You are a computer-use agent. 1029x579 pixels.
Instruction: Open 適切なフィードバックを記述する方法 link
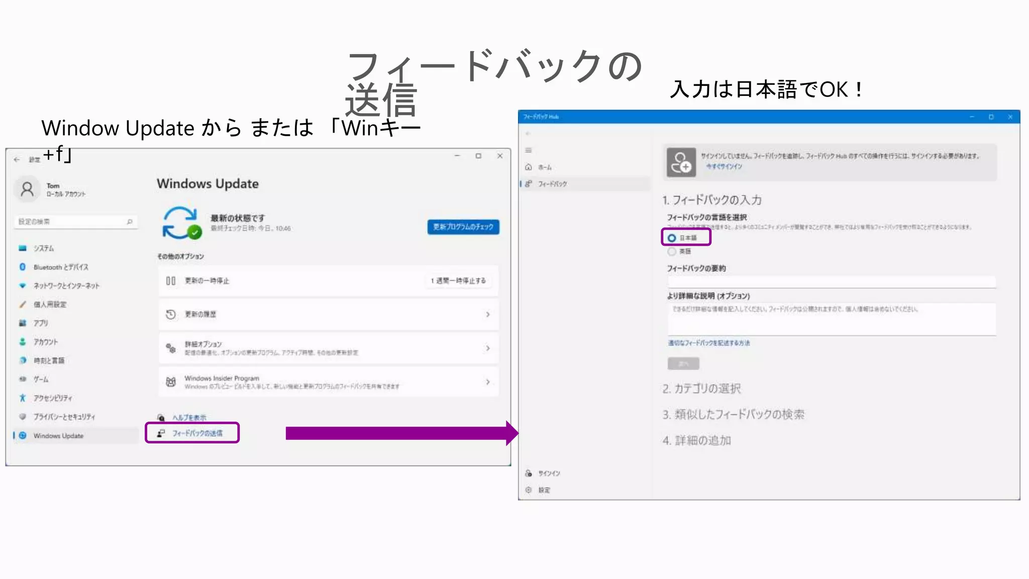(x=708, y=343)
